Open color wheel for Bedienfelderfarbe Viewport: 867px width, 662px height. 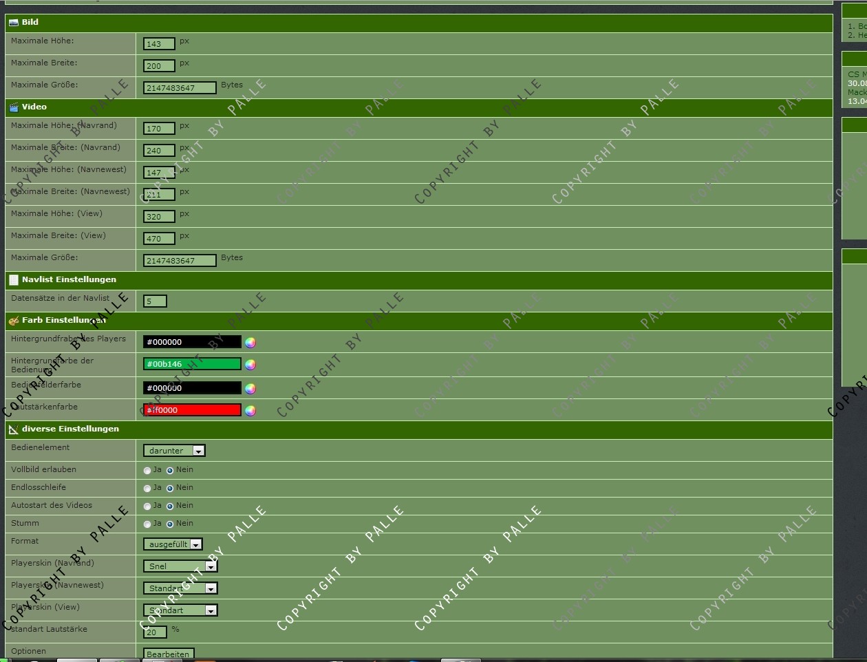coord(250,389)
